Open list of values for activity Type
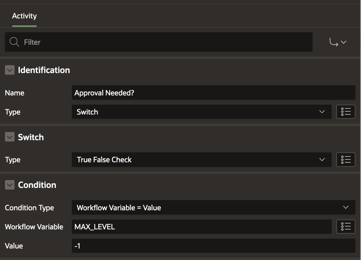361x260 pixels. point(346,112)
